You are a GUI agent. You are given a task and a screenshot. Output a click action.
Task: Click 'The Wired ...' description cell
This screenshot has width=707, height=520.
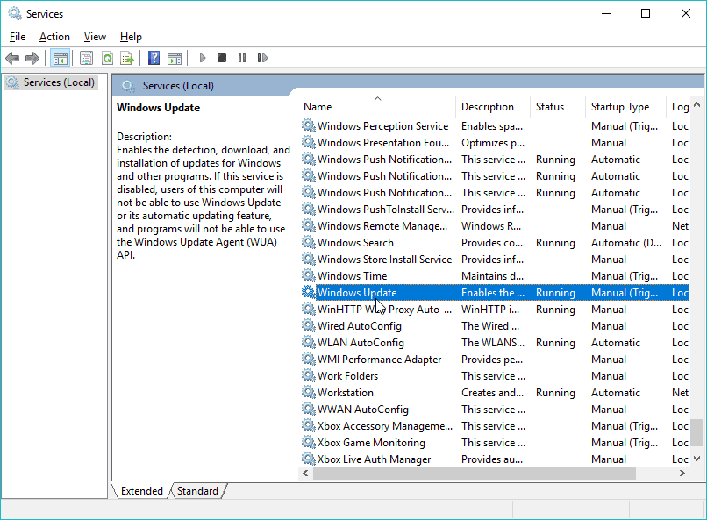coord(490,326)
